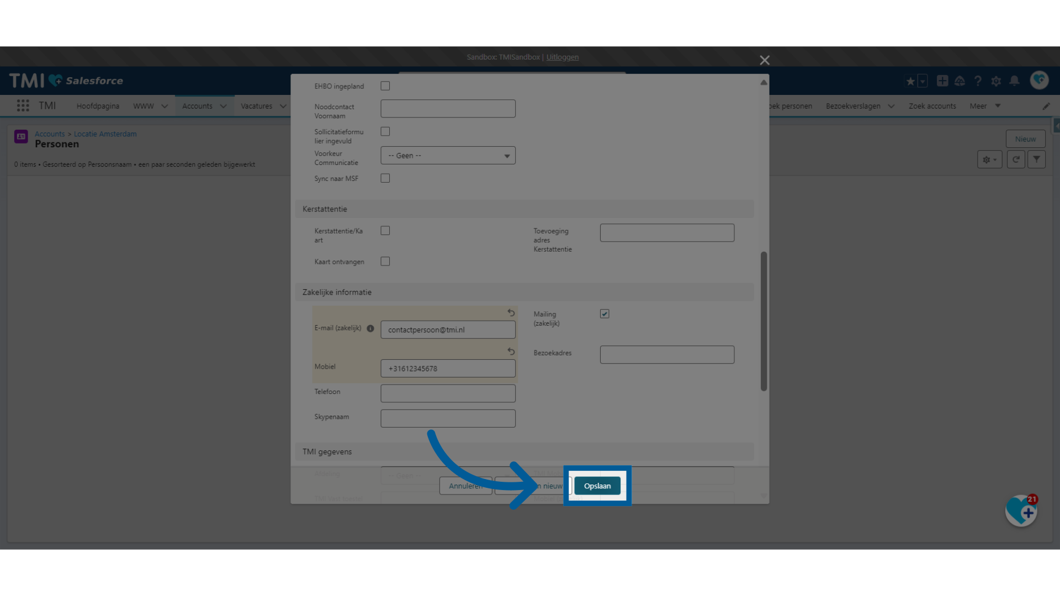
Task: Click the Annuleren cancel button
Action: pyautogui.click(x=465, y=486)
